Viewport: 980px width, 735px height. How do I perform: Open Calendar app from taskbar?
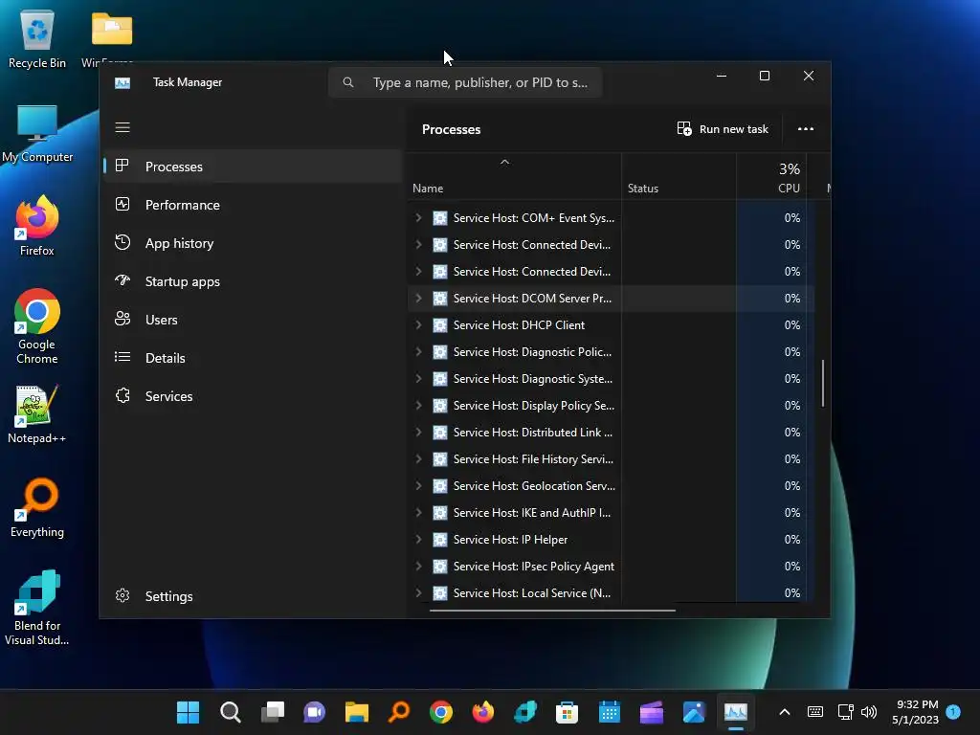610,712
